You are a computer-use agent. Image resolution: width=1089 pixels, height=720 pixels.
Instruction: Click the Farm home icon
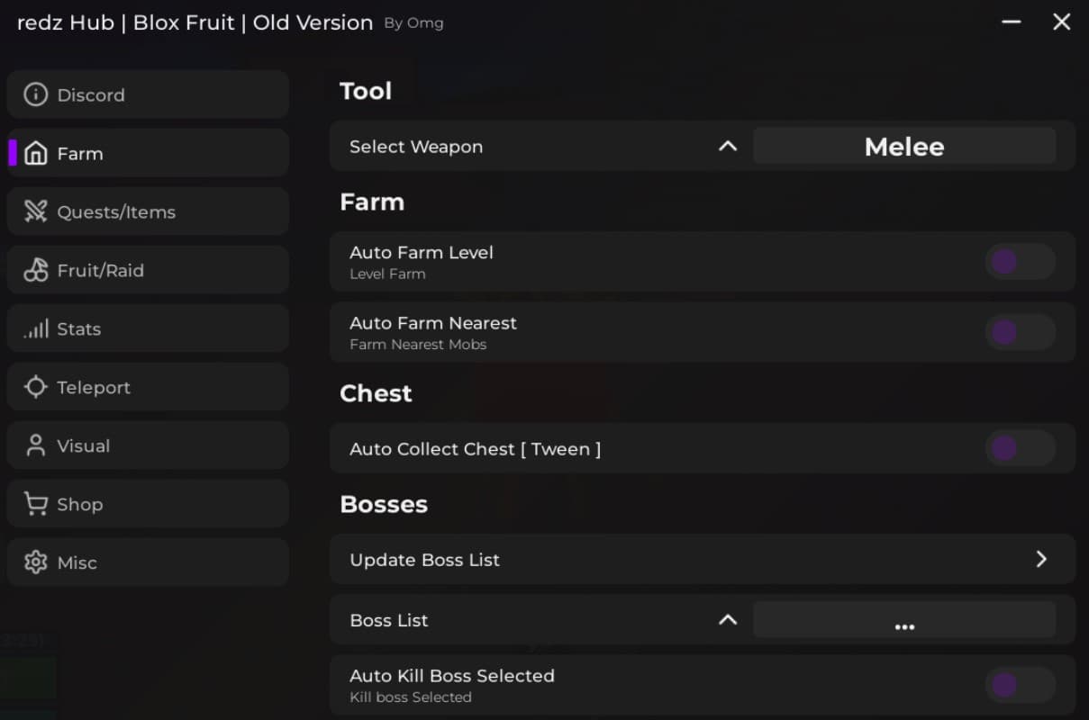[35, 154]
